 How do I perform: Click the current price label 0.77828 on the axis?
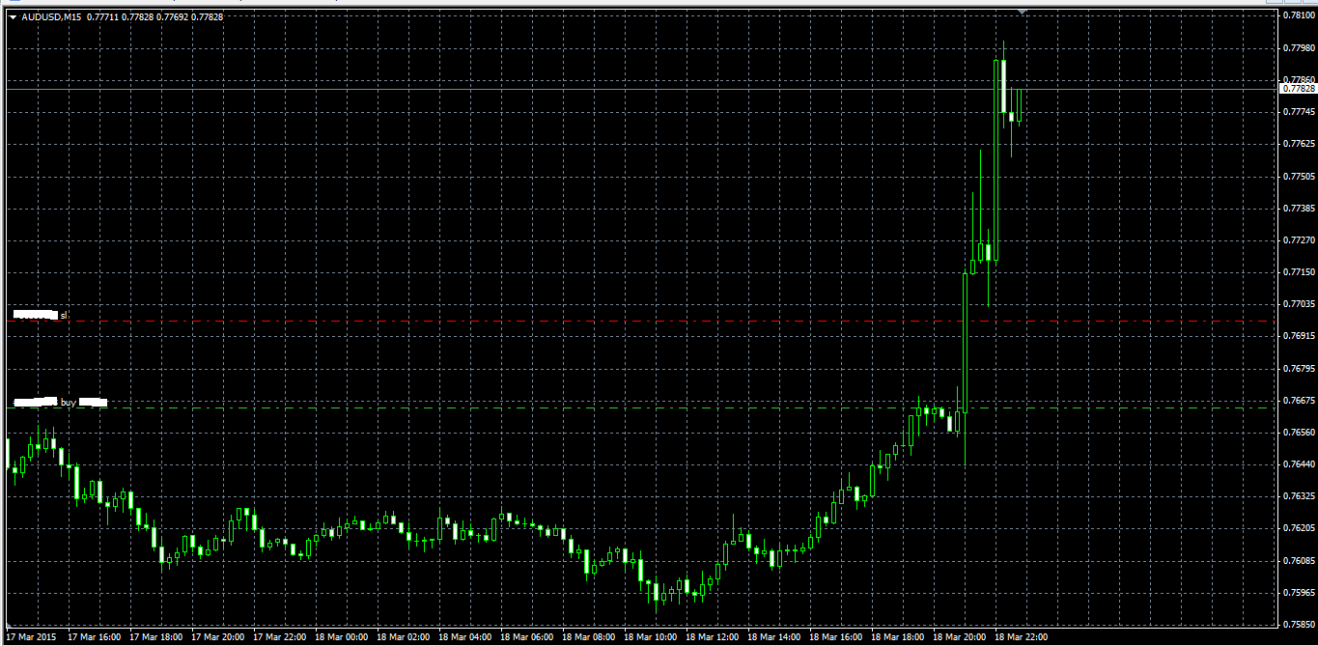tap(1298, 89)
